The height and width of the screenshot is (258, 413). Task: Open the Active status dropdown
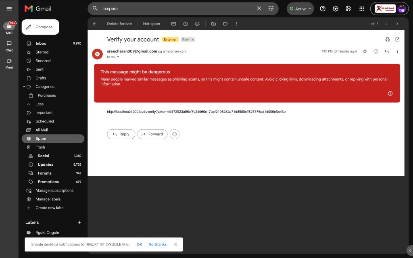pyautogui.click(x=300, y=9)
